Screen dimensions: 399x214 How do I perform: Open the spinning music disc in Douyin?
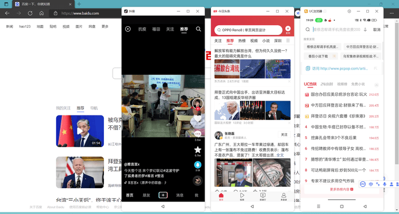(x=198, y=181)
